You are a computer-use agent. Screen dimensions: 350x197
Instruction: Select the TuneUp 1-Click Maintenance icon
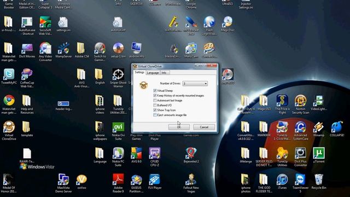282,131
